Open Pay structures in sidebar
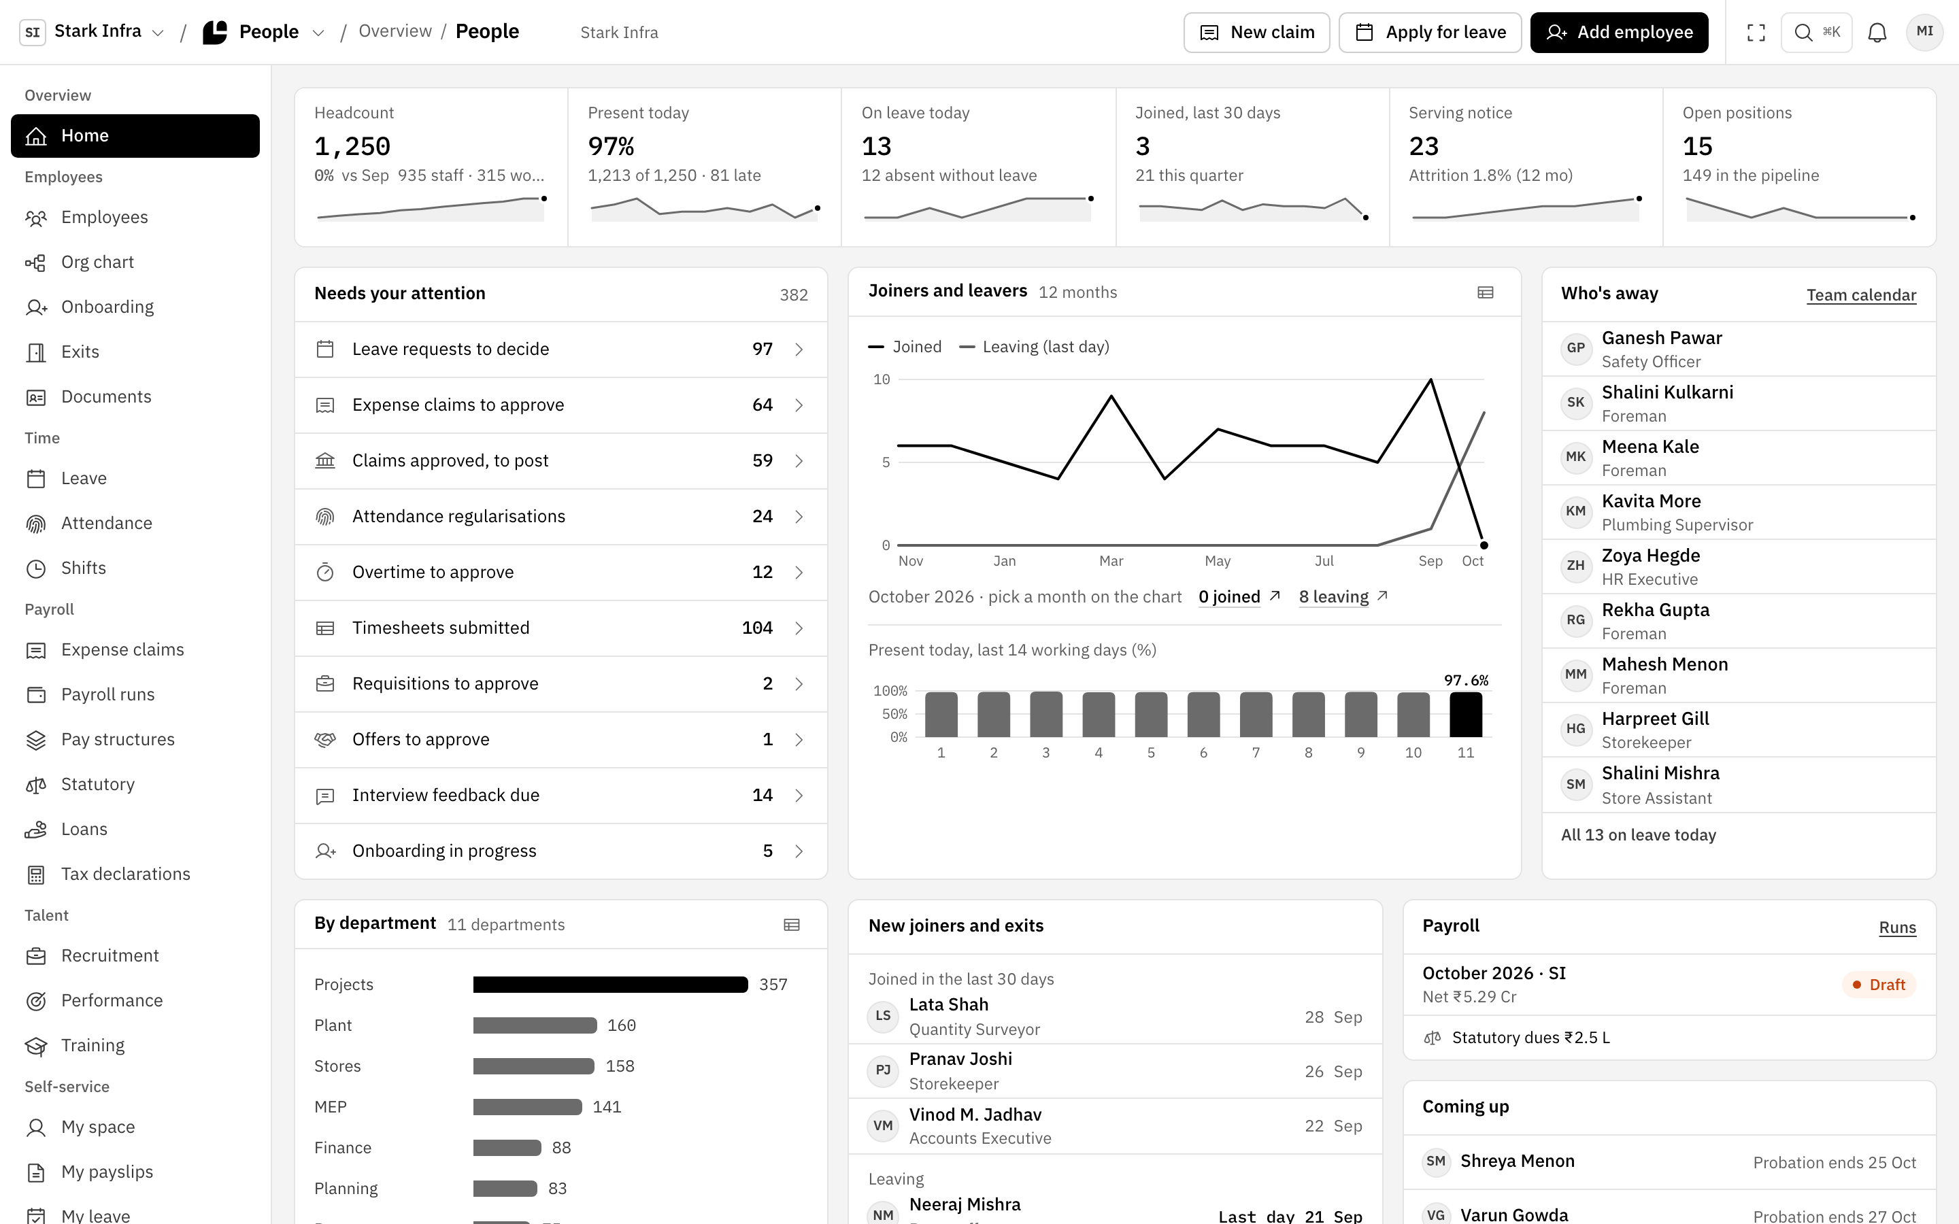Image resolution: width=1959 pixels, height=1224 pixels. coord(135,740)
